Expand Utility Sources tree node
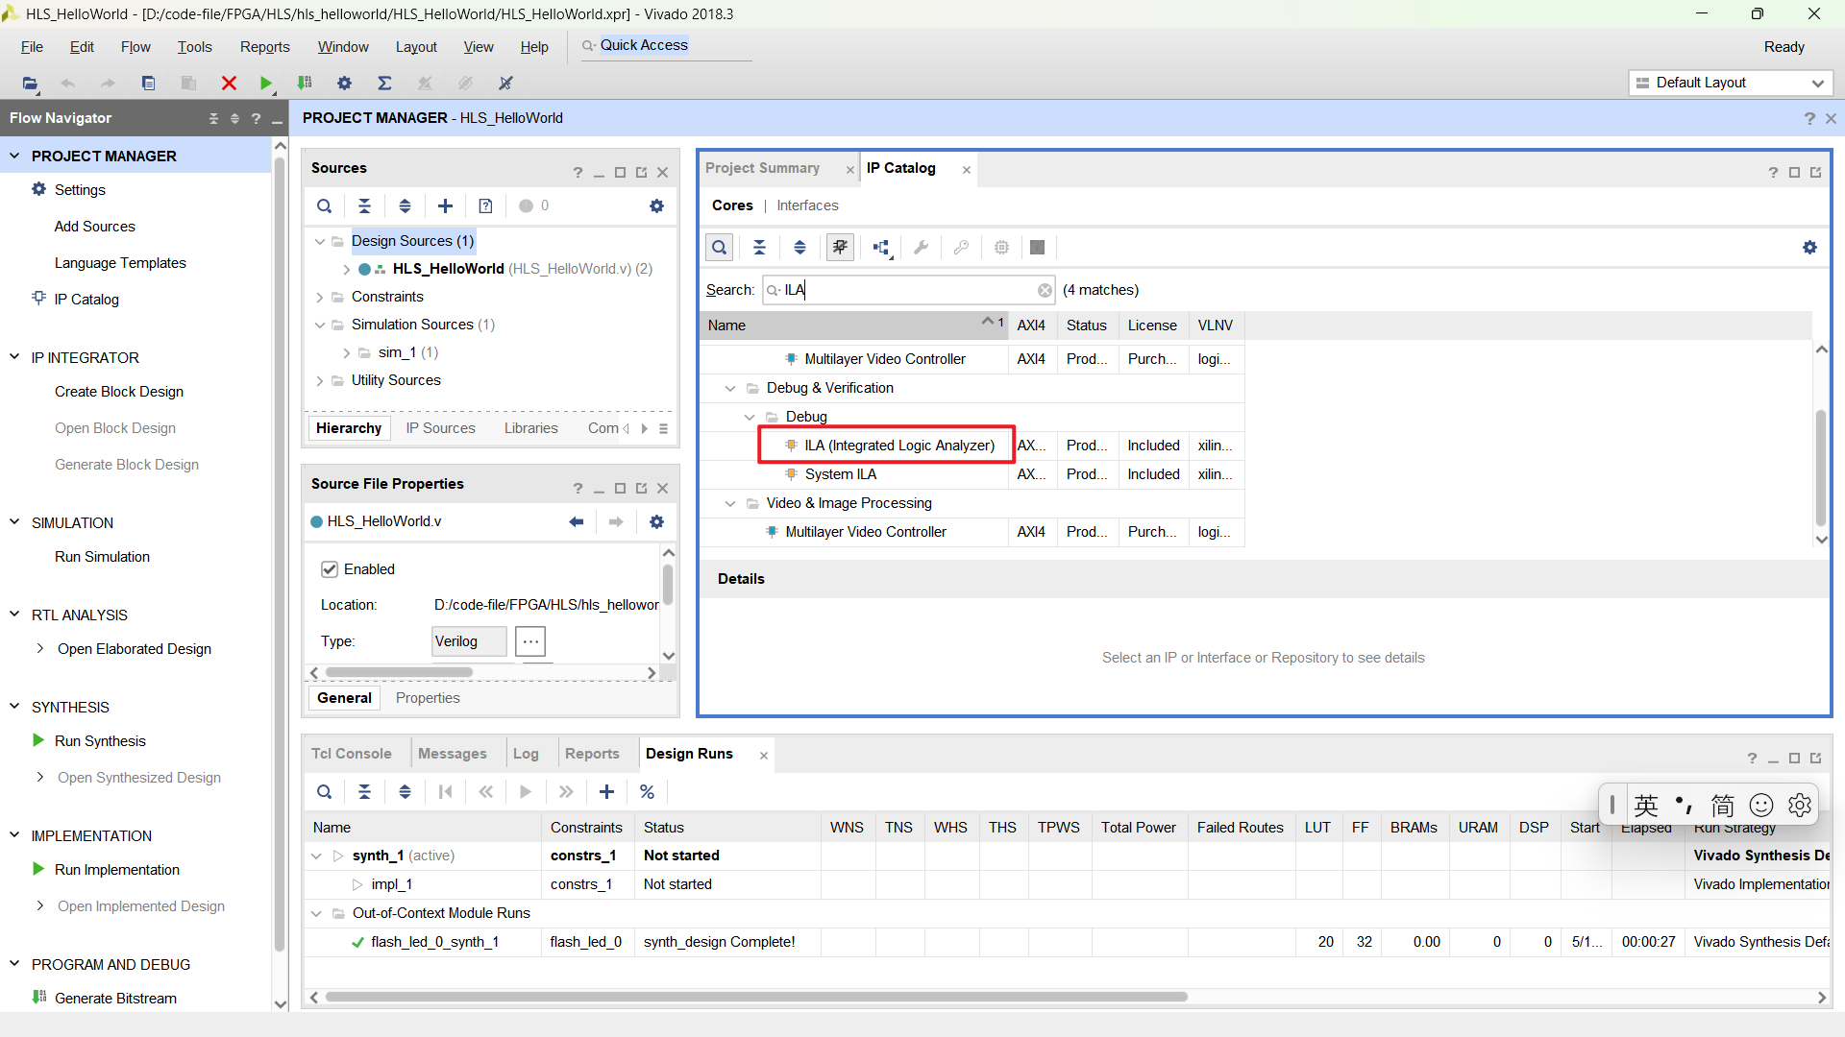1845x1037 pixels. [320, 380]
